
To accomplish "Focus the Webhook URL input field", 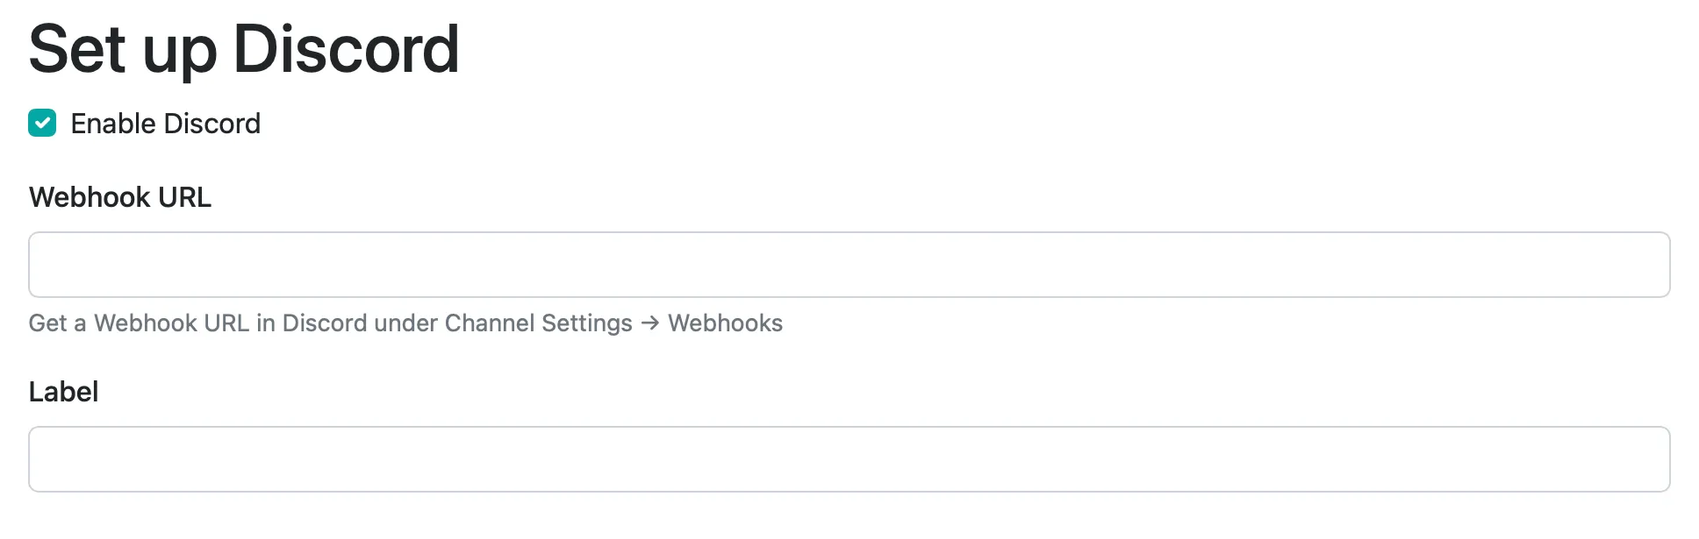I will (x=849, y=265).
